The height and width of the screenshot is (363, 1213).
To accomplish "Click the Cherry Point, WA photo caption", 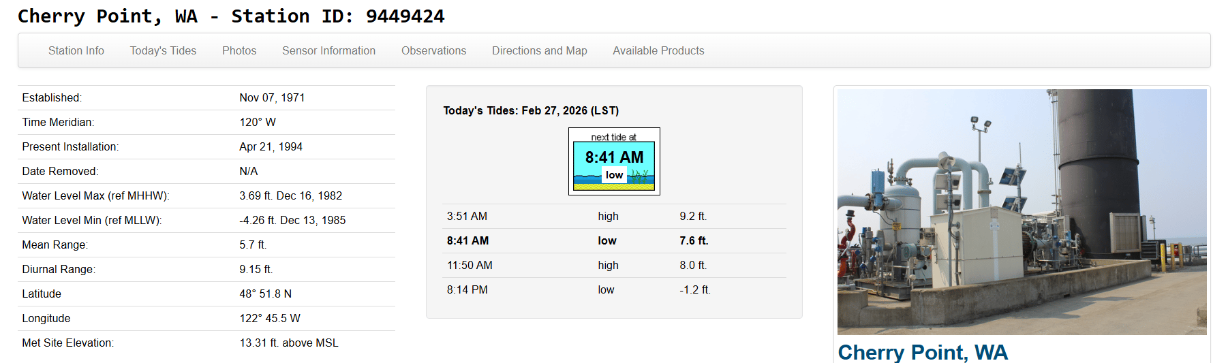I will (x=922, y=352).
